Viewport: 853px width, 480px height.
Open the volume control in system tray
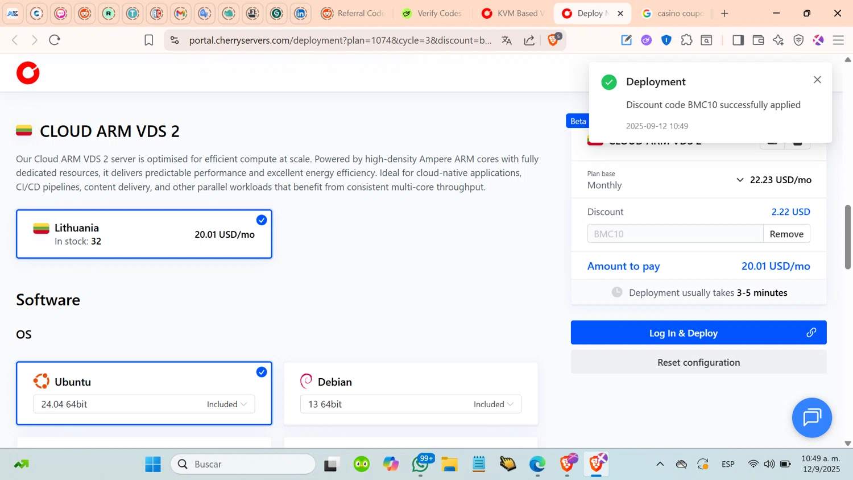(769, 464)
